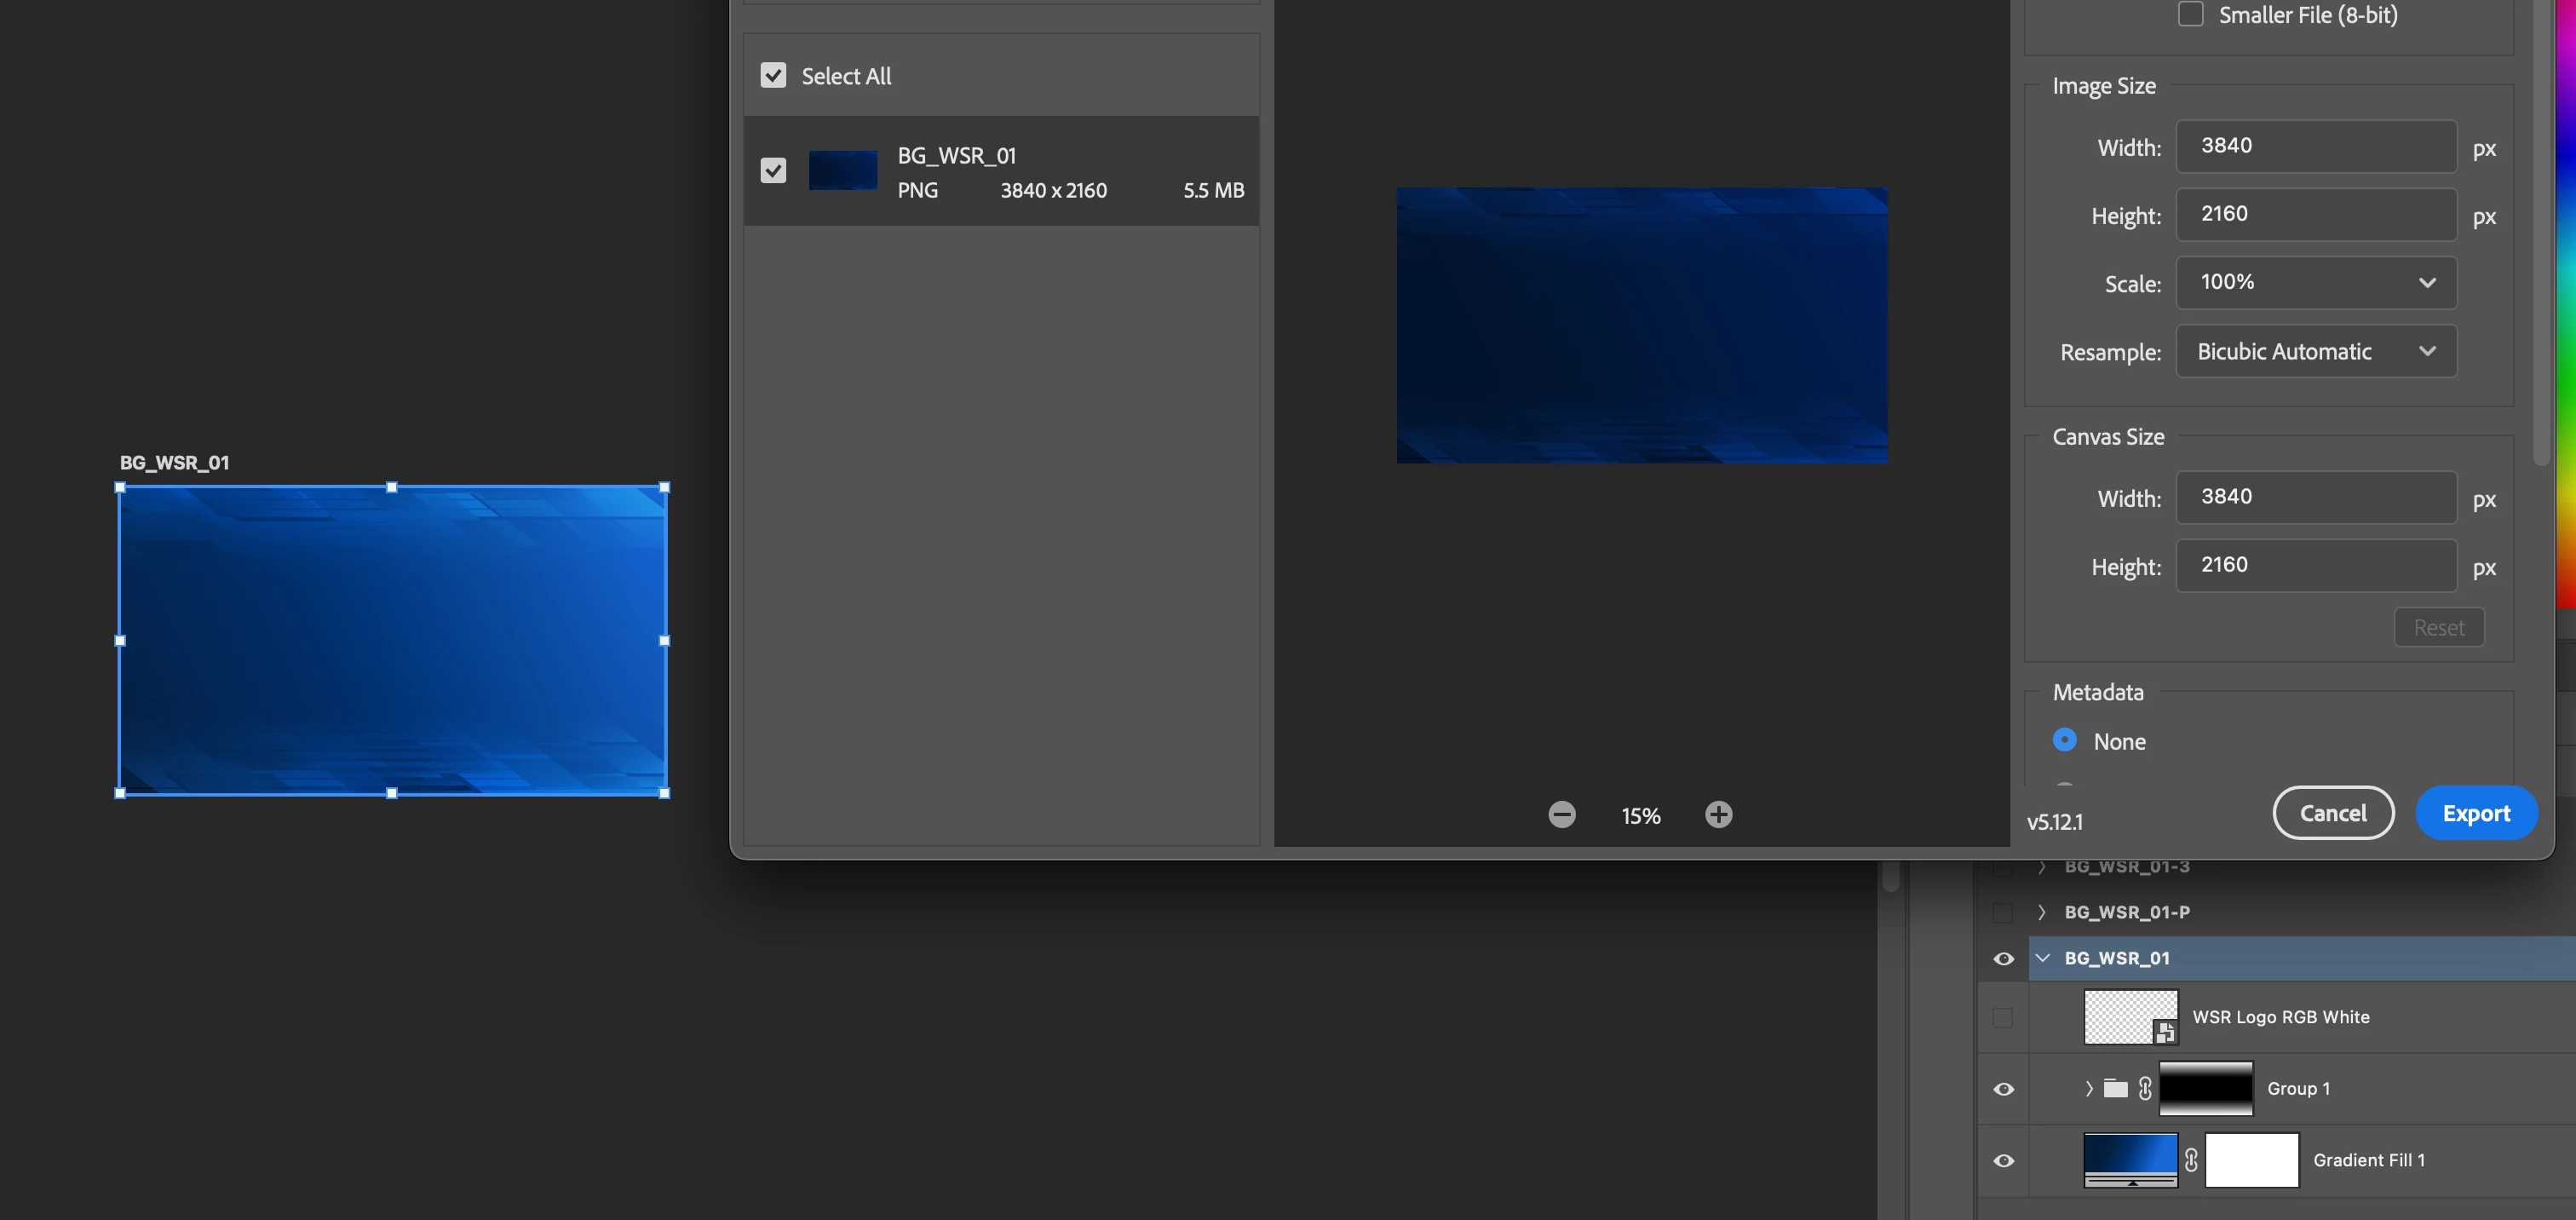Screen dimensions: 2576x1220
Task: Click WSR Logo smart object thumbnail
Action: (x=2130, y=1017)
